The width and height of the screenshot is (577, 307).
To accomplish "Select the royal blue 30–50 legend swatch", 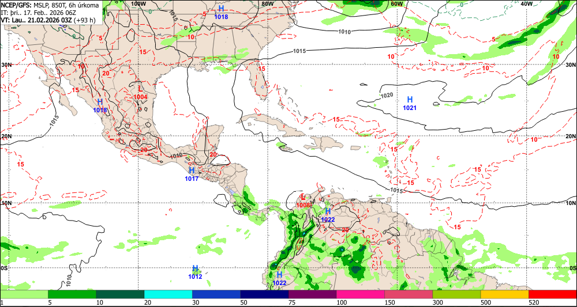I will coord(216,294).
